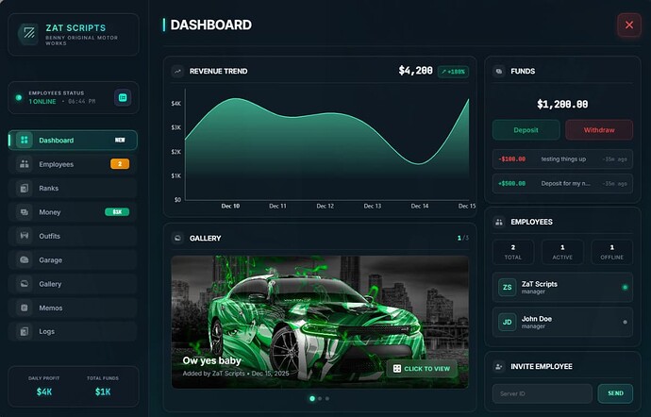Screen dimensions: 651x417
Task: Click ZaT Scripts' green active status dot
Action: click(625, 287)
